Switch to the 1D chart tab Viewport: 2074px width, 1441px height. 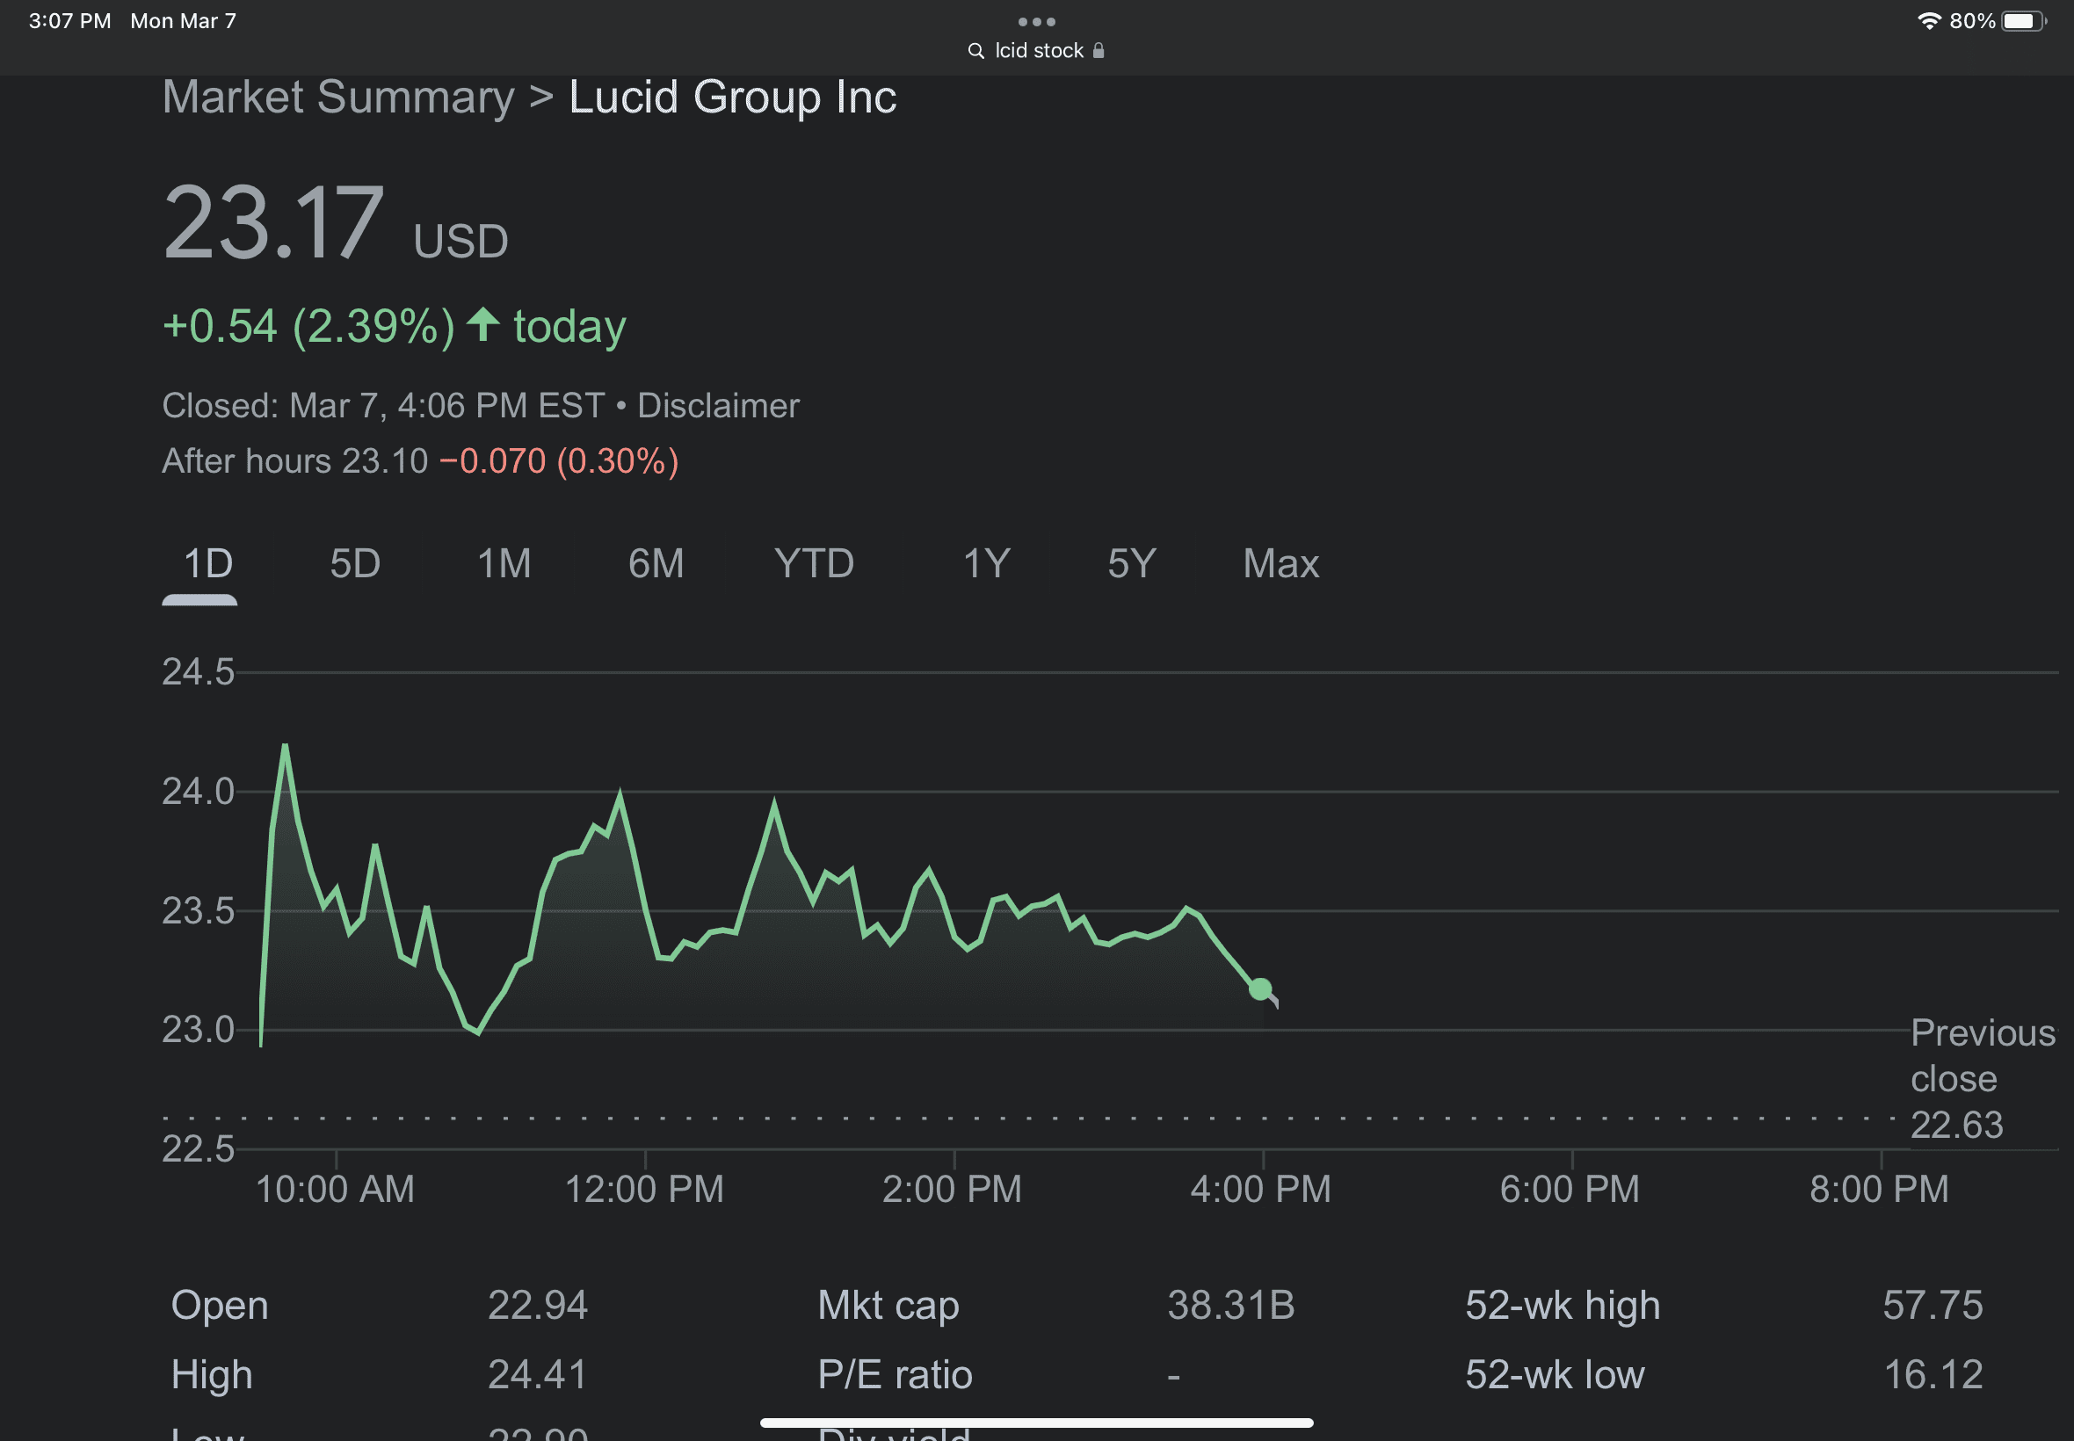[x=208, y=564]
